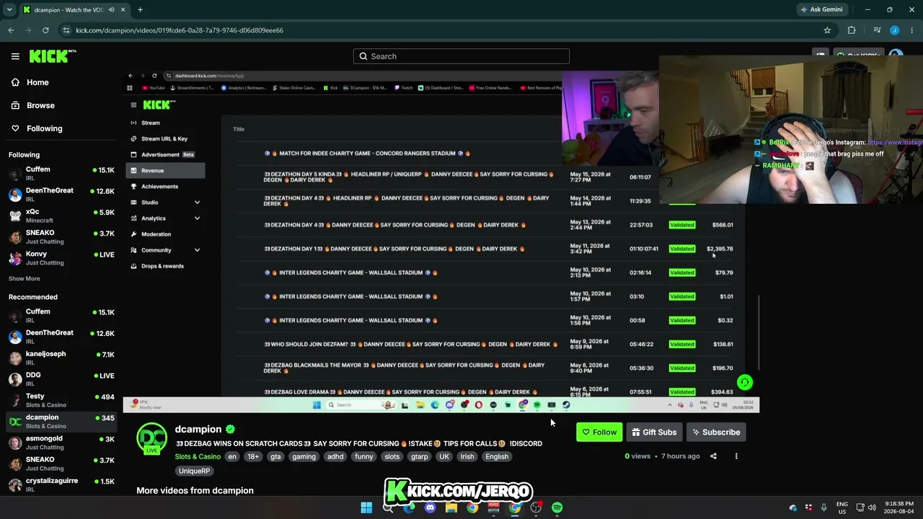
Task: Mute the dcampion tab using its speaker icon
Action: (x=110, y=10)
